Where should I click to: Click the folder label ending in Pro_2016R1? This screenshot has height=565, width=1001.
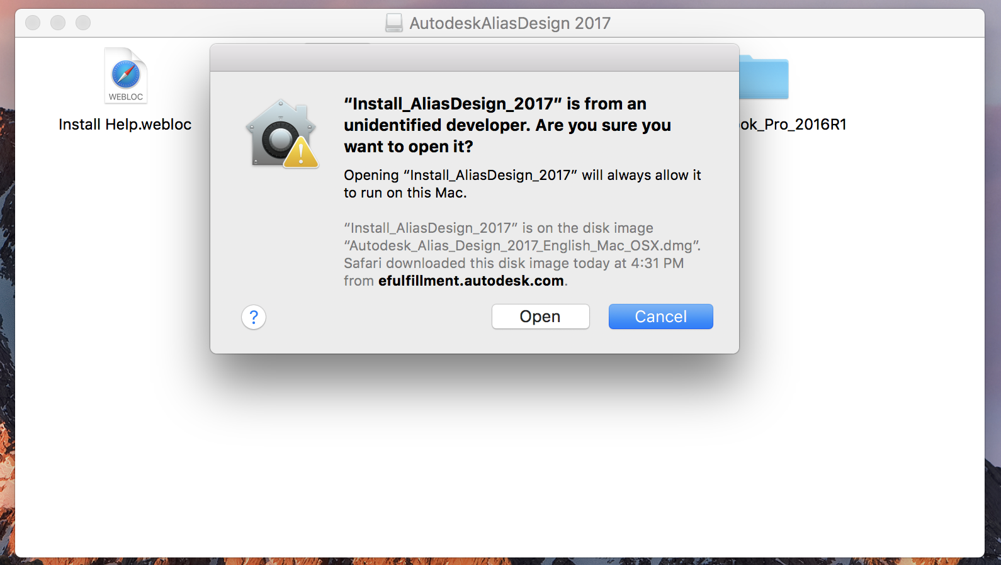[793, 125]
